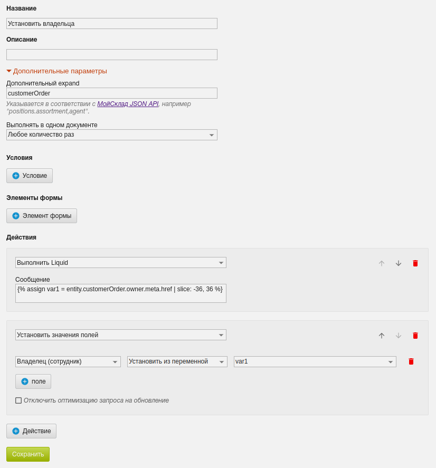Screen dimensions: 436x468
Task: Open the var1 variable dropdown
Action: [x=315, y=361]
